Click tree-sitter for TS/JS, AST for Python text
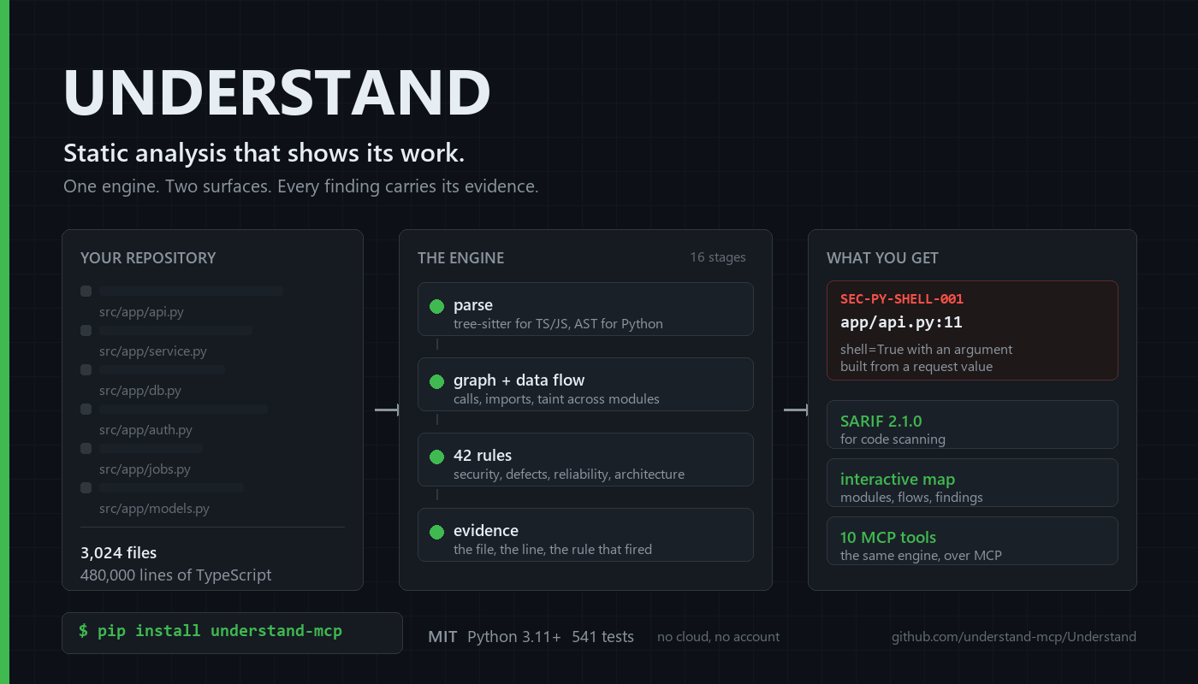Viewport: 1198px width, 684px height. coord(558,324)
